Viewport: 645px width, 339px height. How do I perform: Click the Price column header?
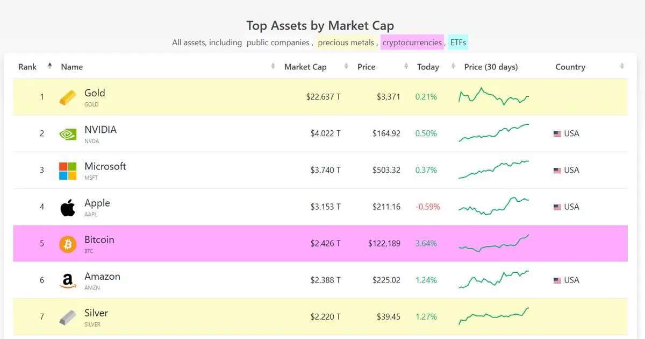(x=367, y=67)
